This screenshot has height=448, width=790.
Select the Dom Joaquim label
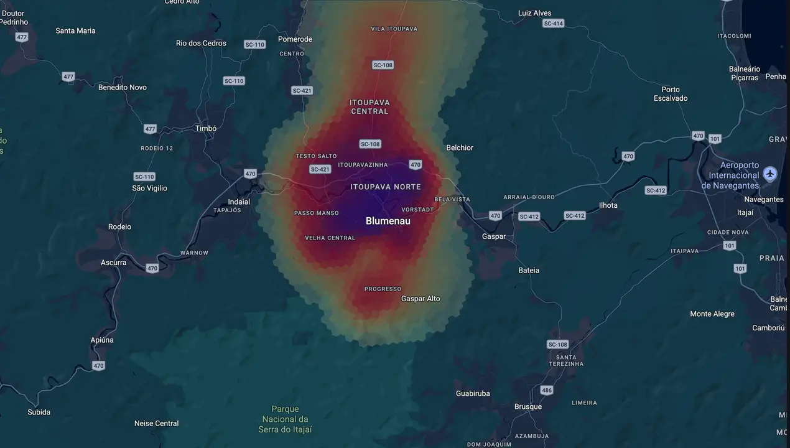pyautogui.click(x=489, y=444)
